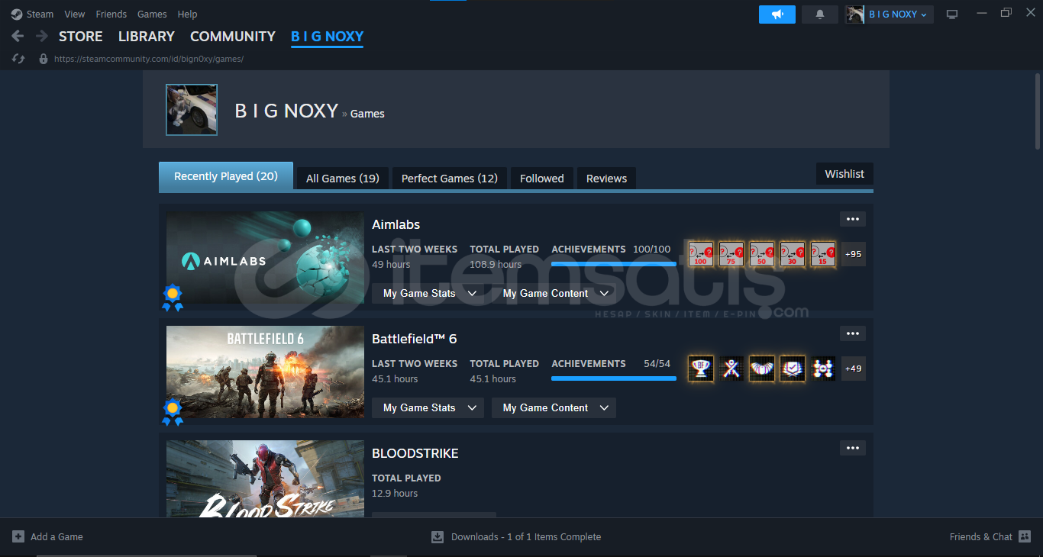Show the +95 more Aimlabs achievements
Viewport: 1043px width, 557px height.
854,254
